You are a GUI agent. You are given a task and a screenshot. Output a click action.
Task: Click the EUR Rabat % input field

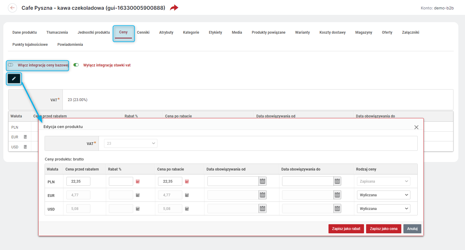point(121,195)
